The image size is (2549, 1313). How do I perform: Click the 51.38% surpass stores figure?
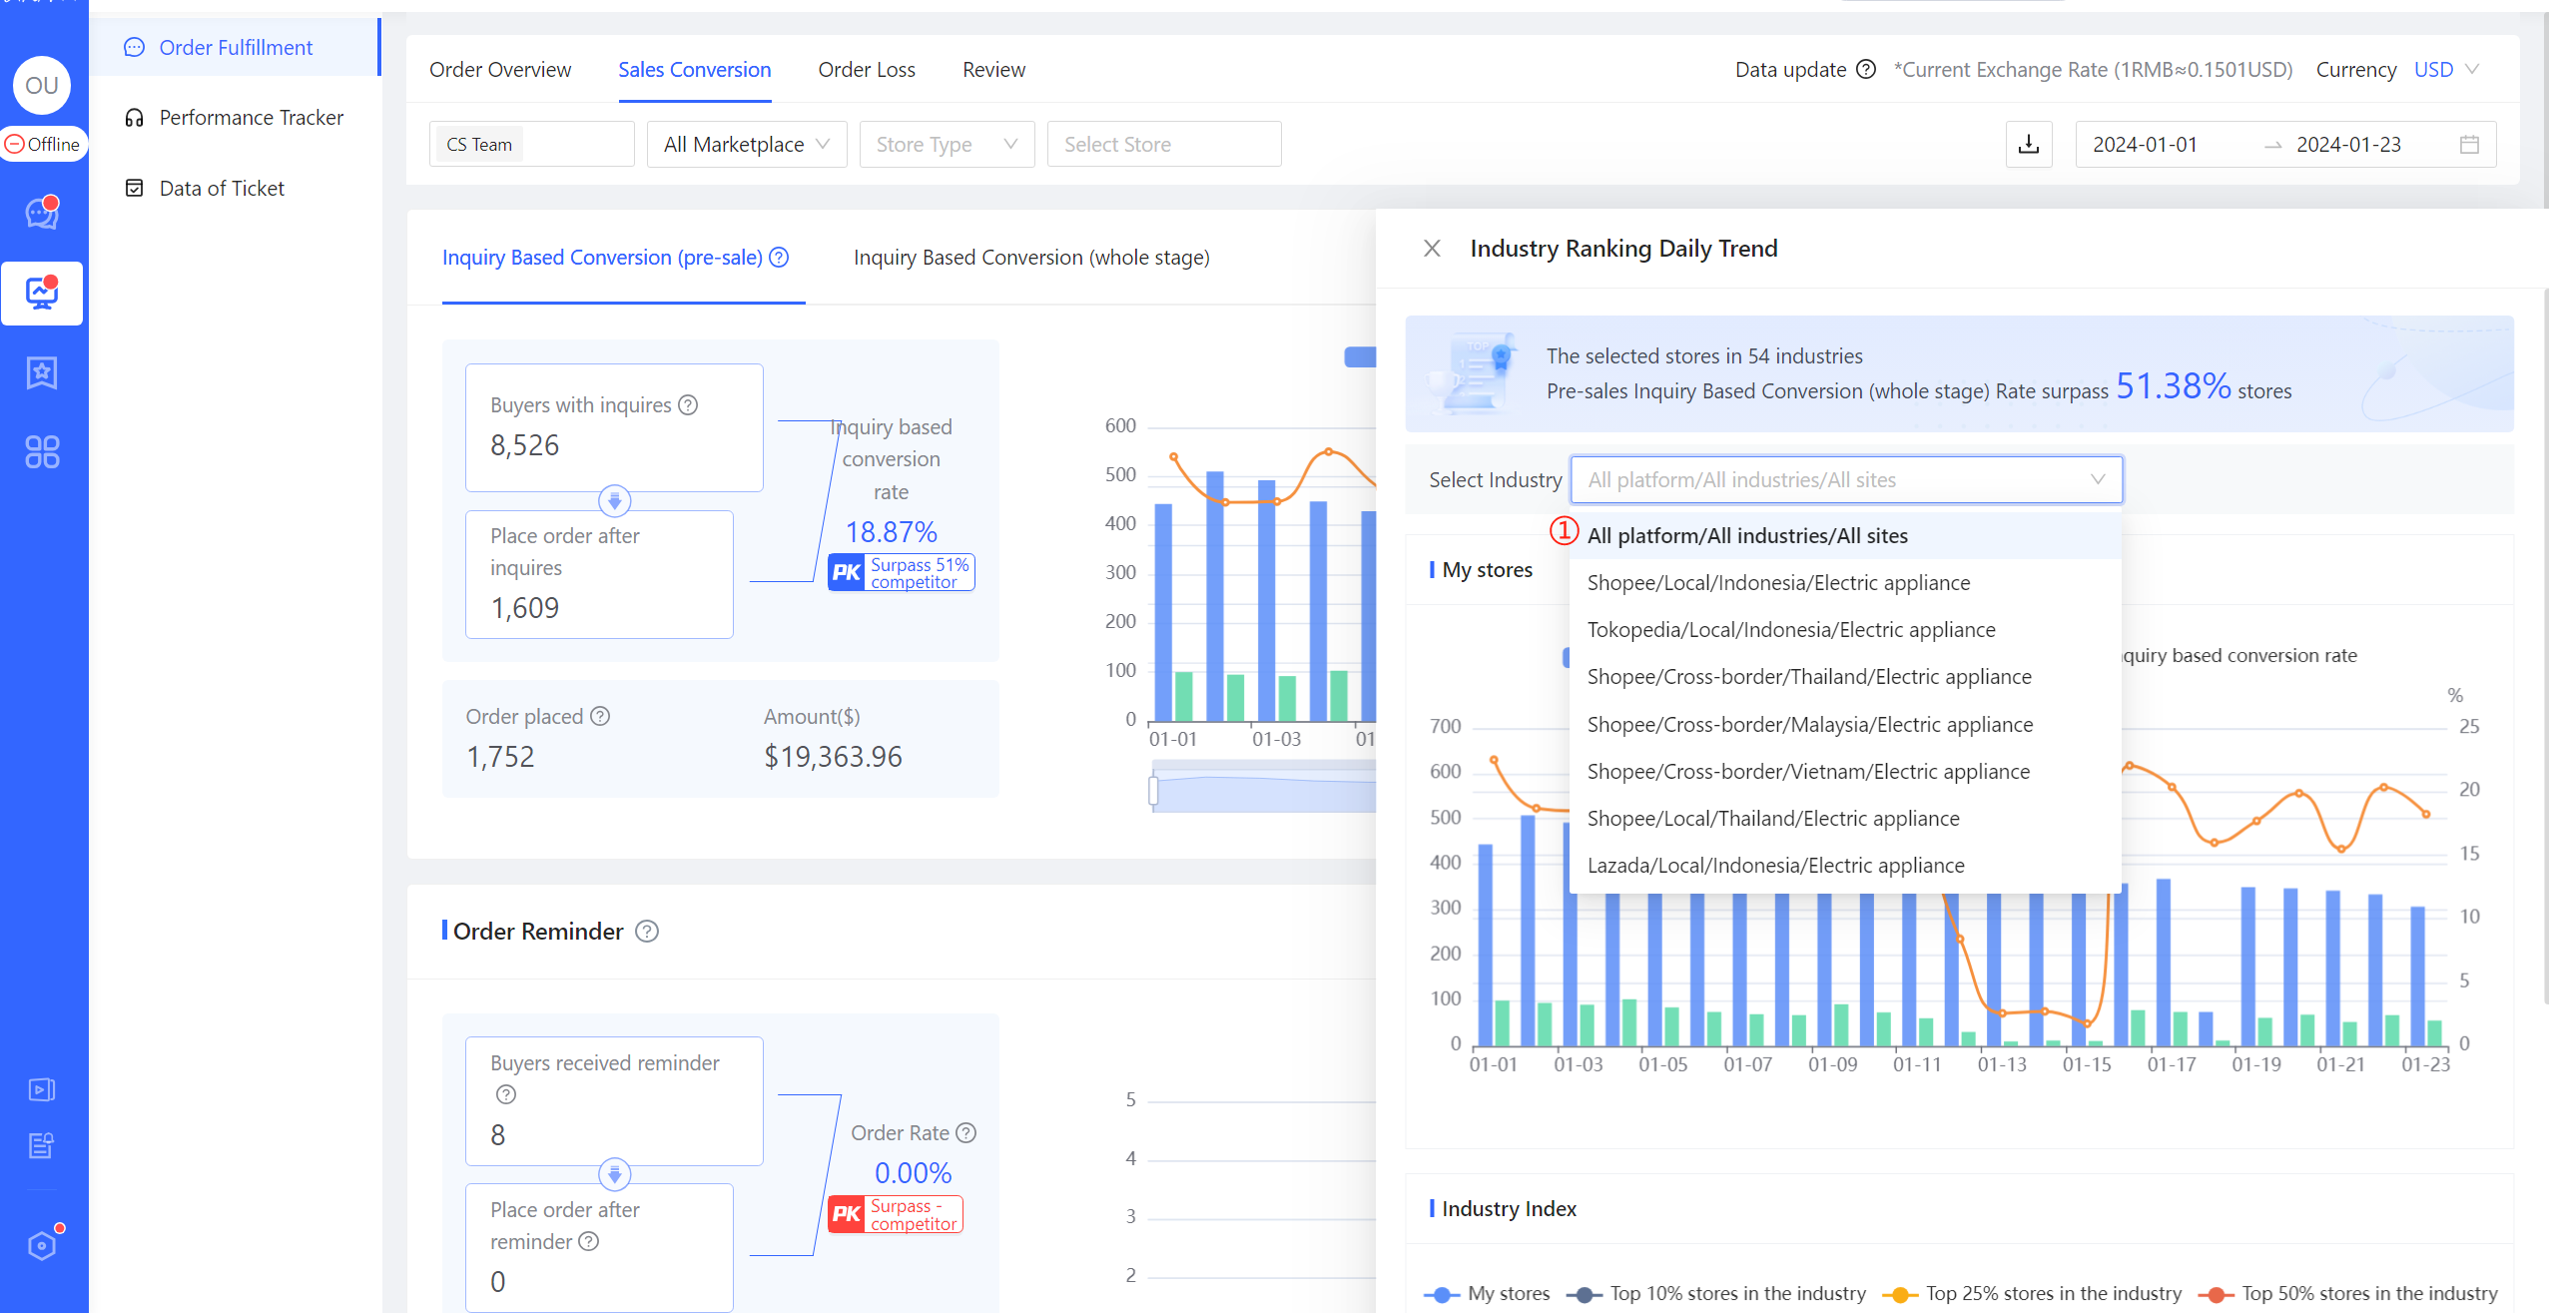(x=2173, y=386)
